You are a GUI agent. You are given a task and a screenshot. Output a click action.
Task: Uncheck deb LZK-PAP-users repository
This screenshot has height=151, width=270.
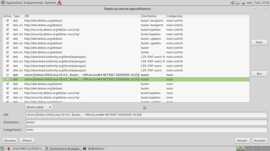tap(7, 66)
